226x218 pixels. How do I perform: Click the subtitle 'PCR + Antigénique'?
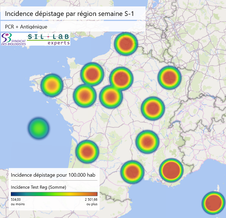[x=26, y=27]
